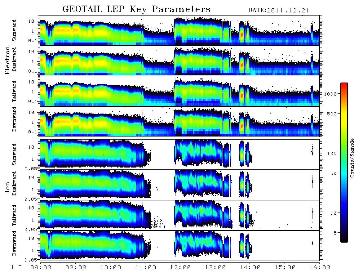Click the "13:00" time tick label
354x273 pixels.
tap(215, 267)
